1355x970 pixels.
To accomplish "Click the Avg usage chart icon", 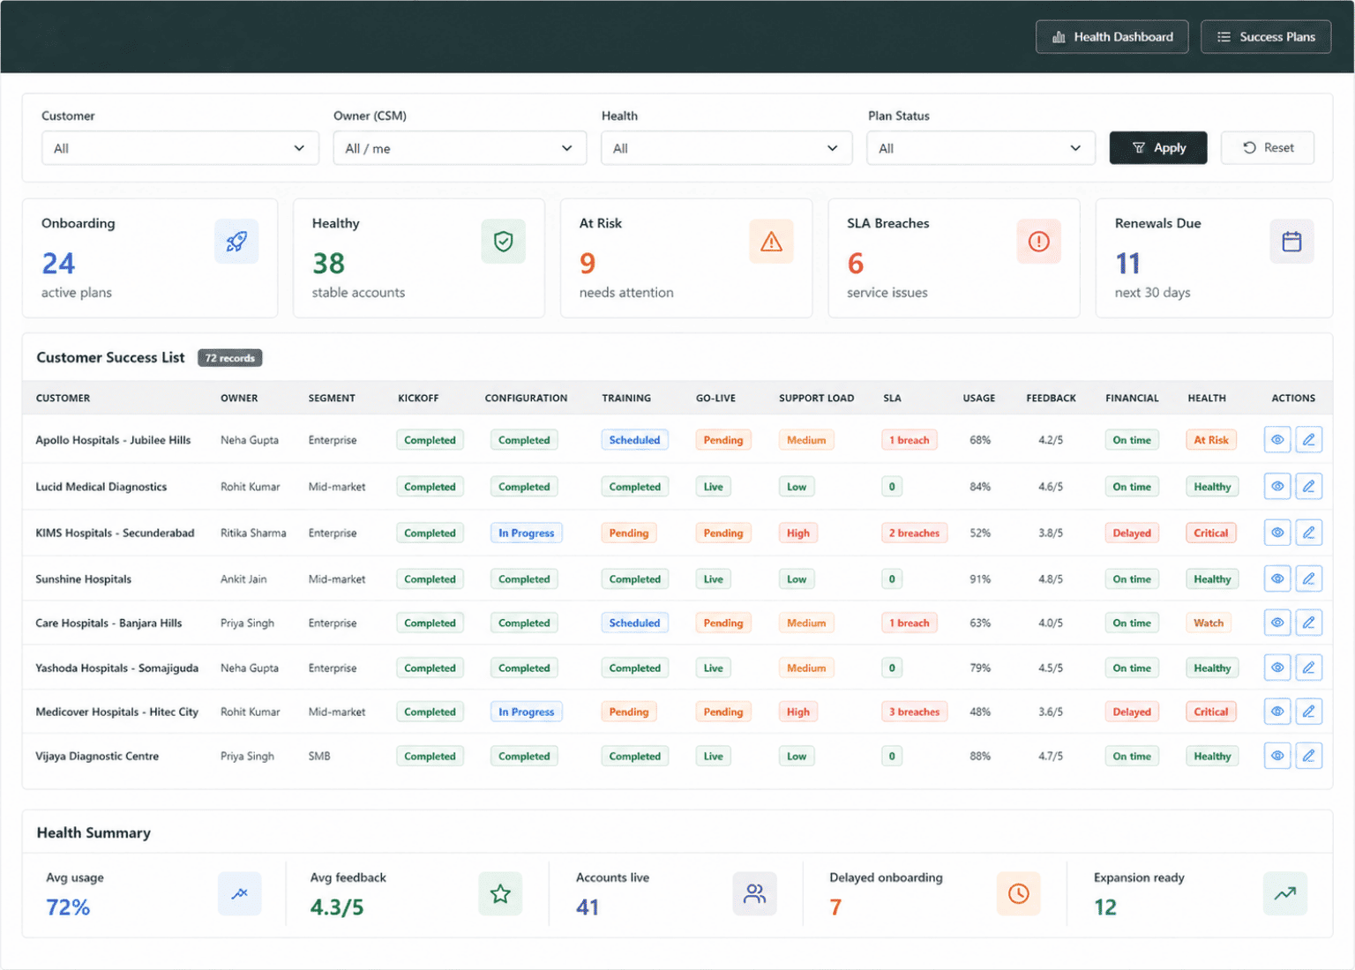I will tap(240, 893).
